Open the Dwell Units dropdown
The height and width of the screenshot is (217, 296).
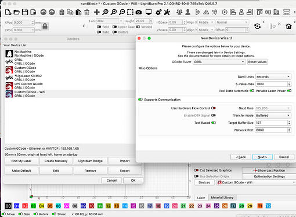coord(273,77)
